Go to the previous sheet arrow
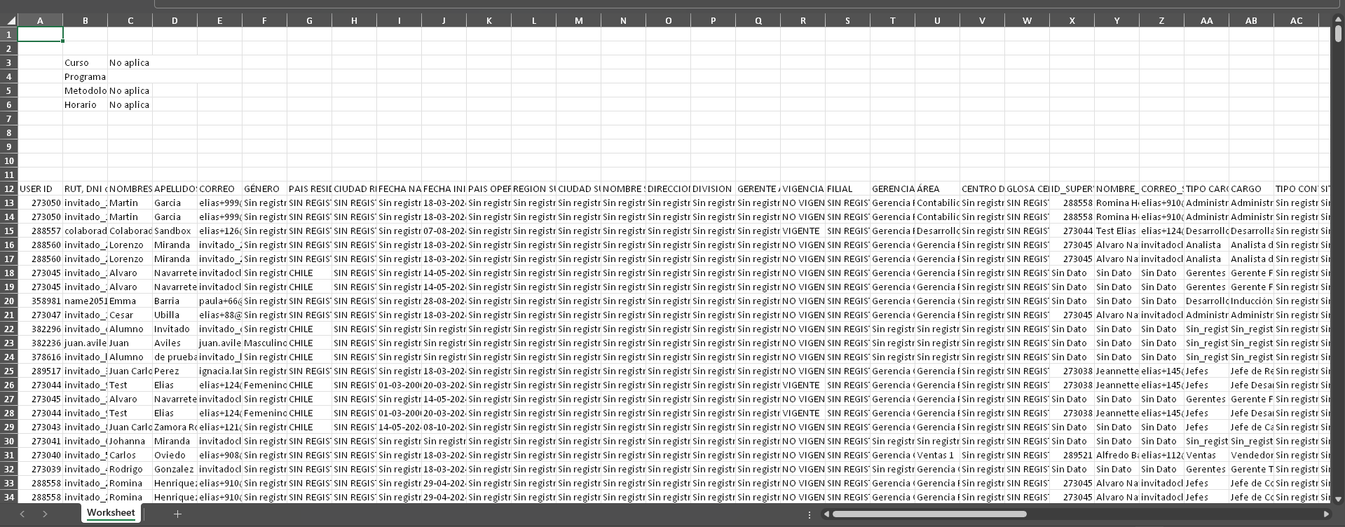This screenshot has height=527, width=1345. [22, 514]
